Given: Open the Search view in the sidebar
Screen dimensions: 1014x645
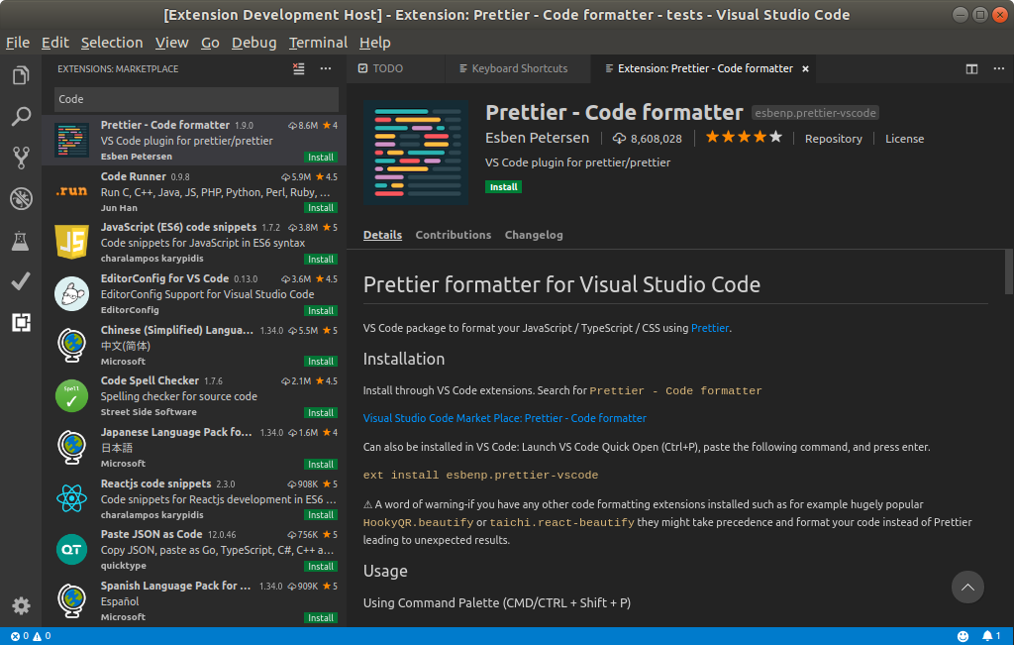Looking at the screenshot, I should pos(20,116).
